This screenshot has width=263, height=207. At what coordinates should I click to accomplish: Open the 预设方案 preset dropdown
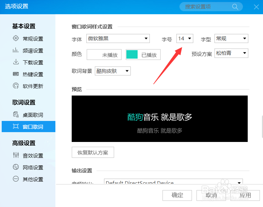pos(231,53)
